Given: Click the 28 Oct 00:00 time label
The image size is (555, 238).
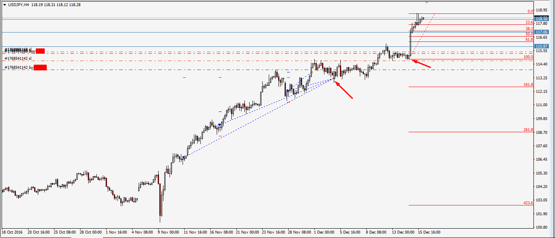Looking at the screenshot, I should tap(91, 232).
